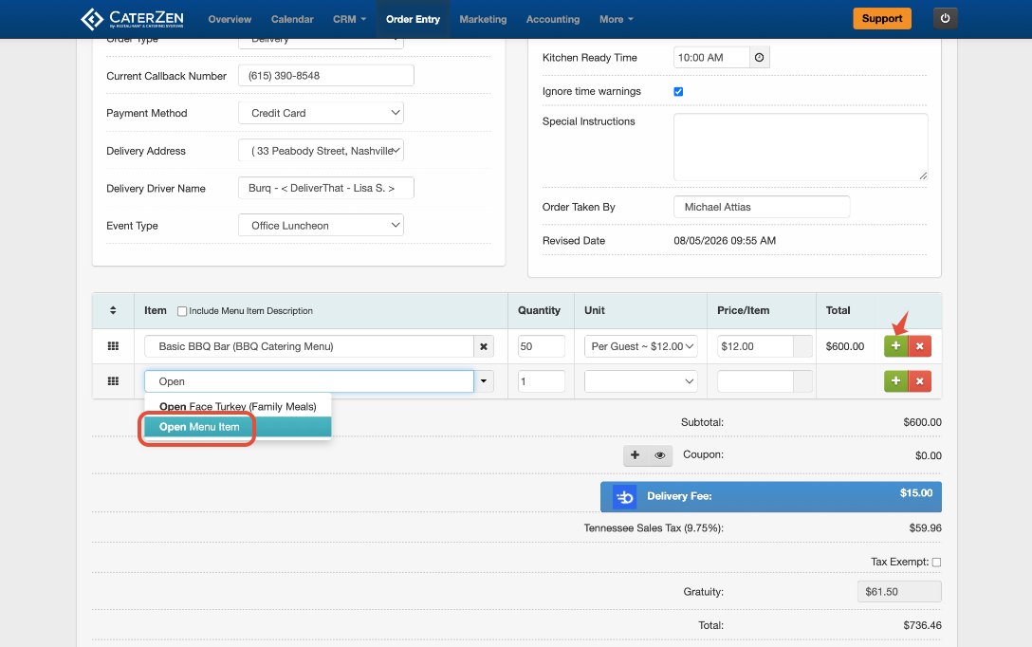Grab the drag handle of the Open item row
1032x647 pixels.
[113, 381]
